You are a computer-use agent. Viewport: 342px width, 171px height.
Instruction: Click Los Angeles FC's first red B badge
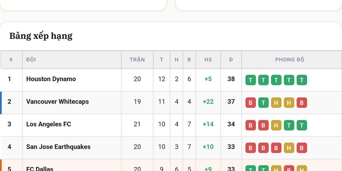251,125
